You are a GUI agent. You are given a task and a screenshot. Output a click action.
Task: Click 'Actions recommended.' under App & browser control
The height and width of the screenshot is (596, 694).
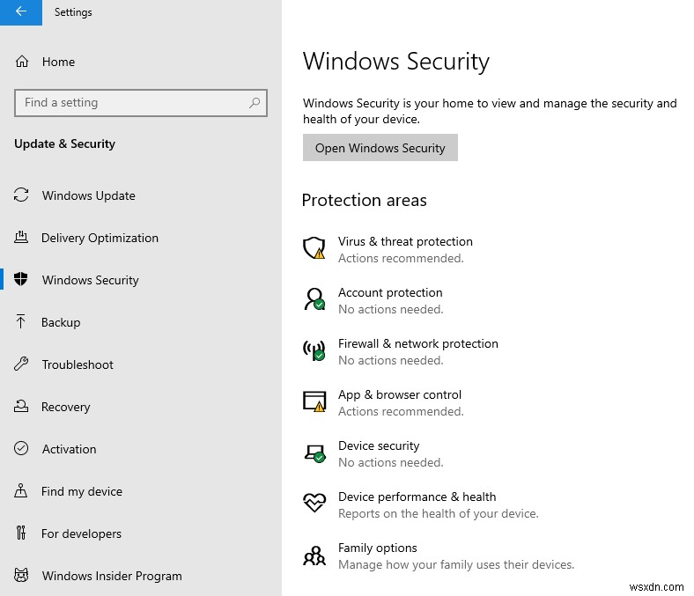pos(401,411)
